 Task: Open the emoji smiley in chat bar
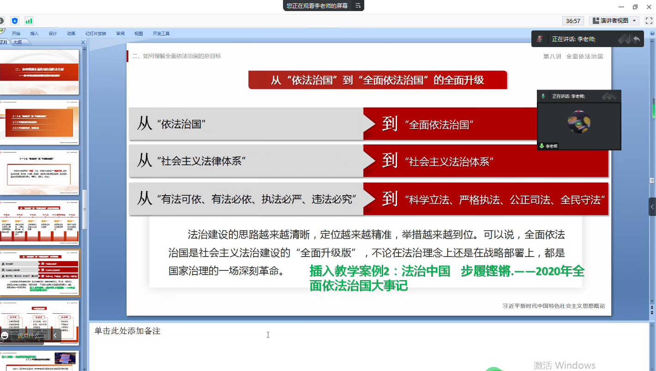tap(5, 335)
